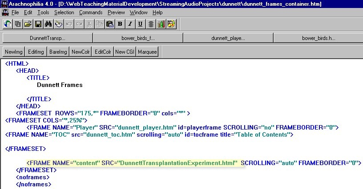Screen dimensions: 363x189
Task: Click the open file folder icon
Action: (x=28, y=24)
